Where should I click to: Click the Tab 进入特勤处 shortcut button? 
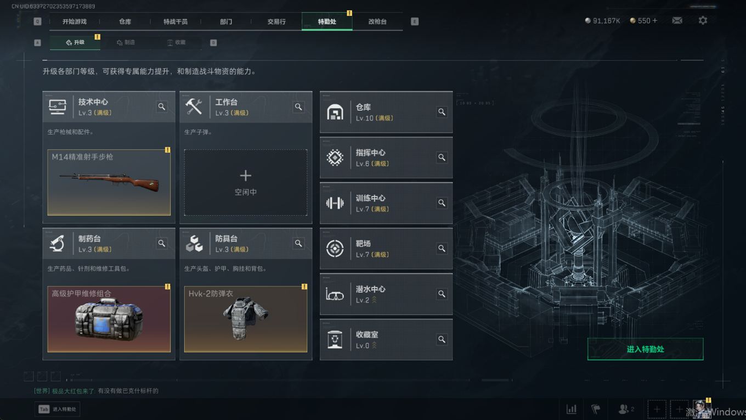pos(57,409)
